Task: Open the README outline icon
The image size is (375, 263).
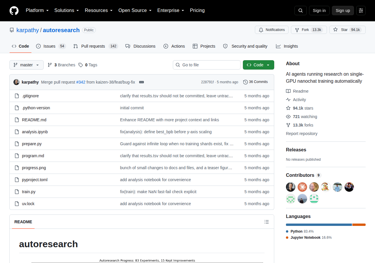Action: tap(267, 222)
